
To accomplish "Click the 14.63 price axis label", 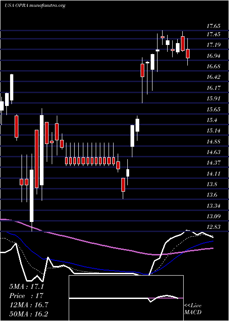I will point(213,152).
